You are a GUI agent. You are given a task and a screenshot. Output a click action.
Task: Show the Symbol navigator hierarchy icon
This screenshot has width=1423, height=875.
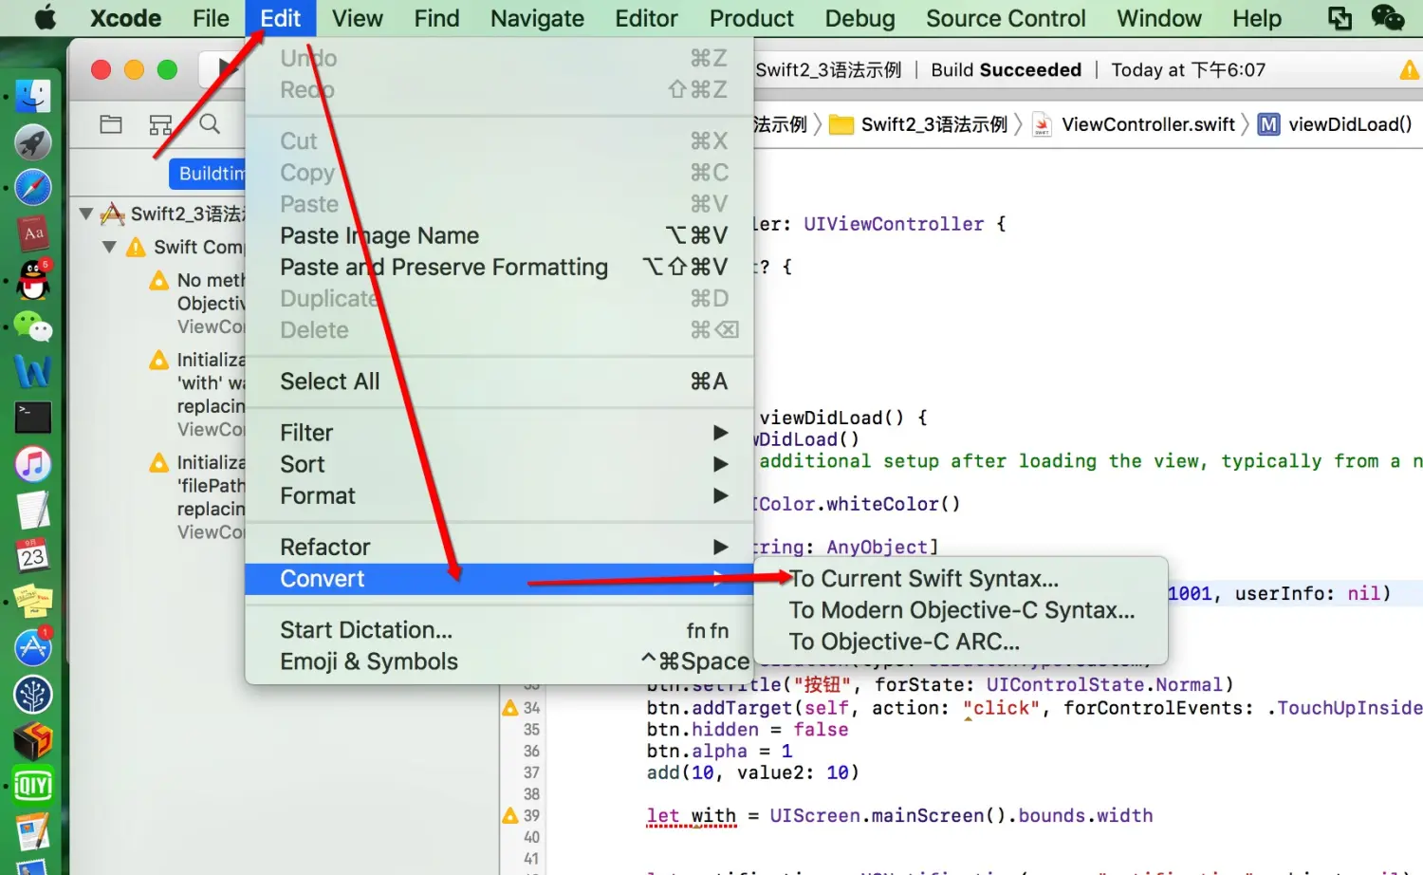click(x=160, y=124)
